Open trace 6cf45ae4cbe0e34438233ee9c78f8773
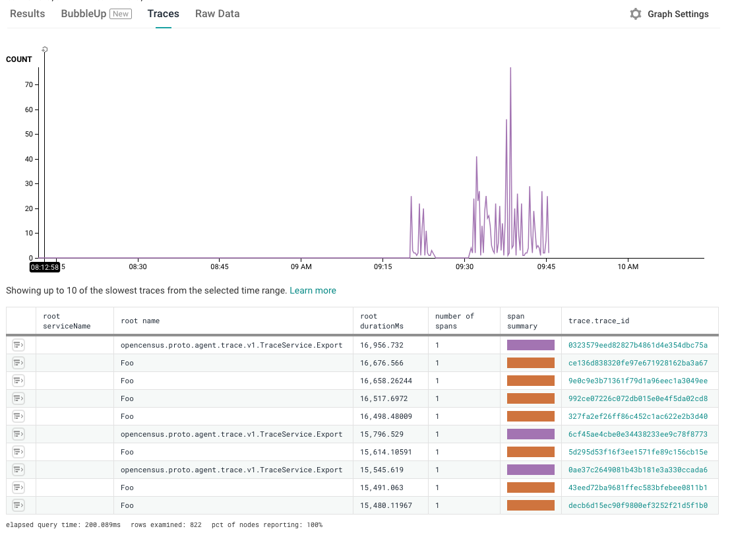 point(638,434)
